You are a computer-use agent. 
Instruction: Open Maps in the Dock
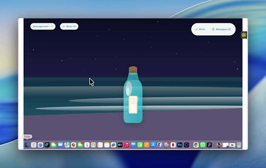[x=67, y=145]
